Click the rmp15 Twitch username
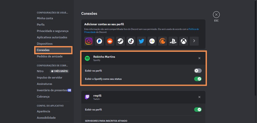Image resolution: width=257 pixels, height=123 pixels. click(97, 96)
